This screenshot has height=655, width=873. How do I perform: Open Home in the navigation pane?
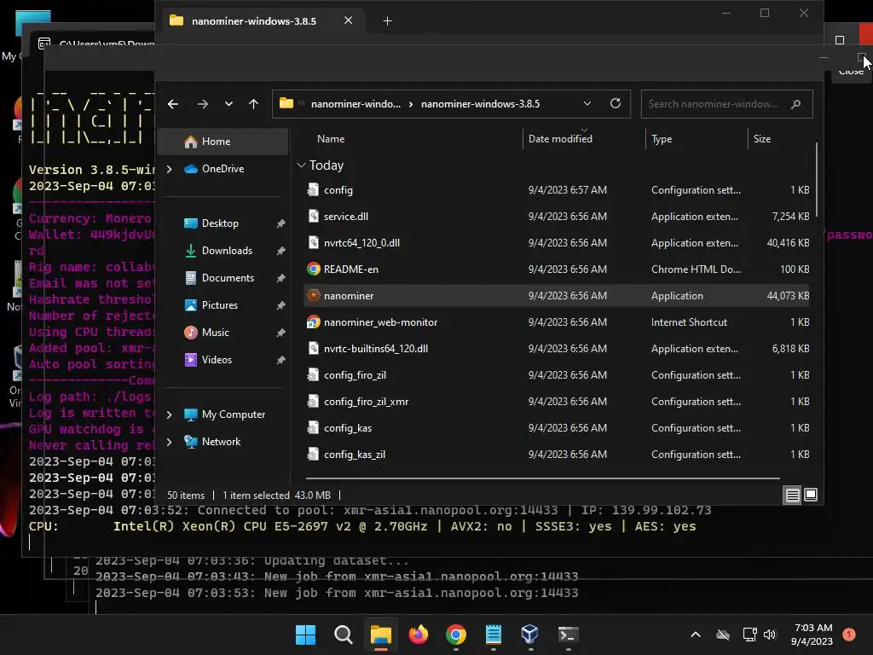224,142
